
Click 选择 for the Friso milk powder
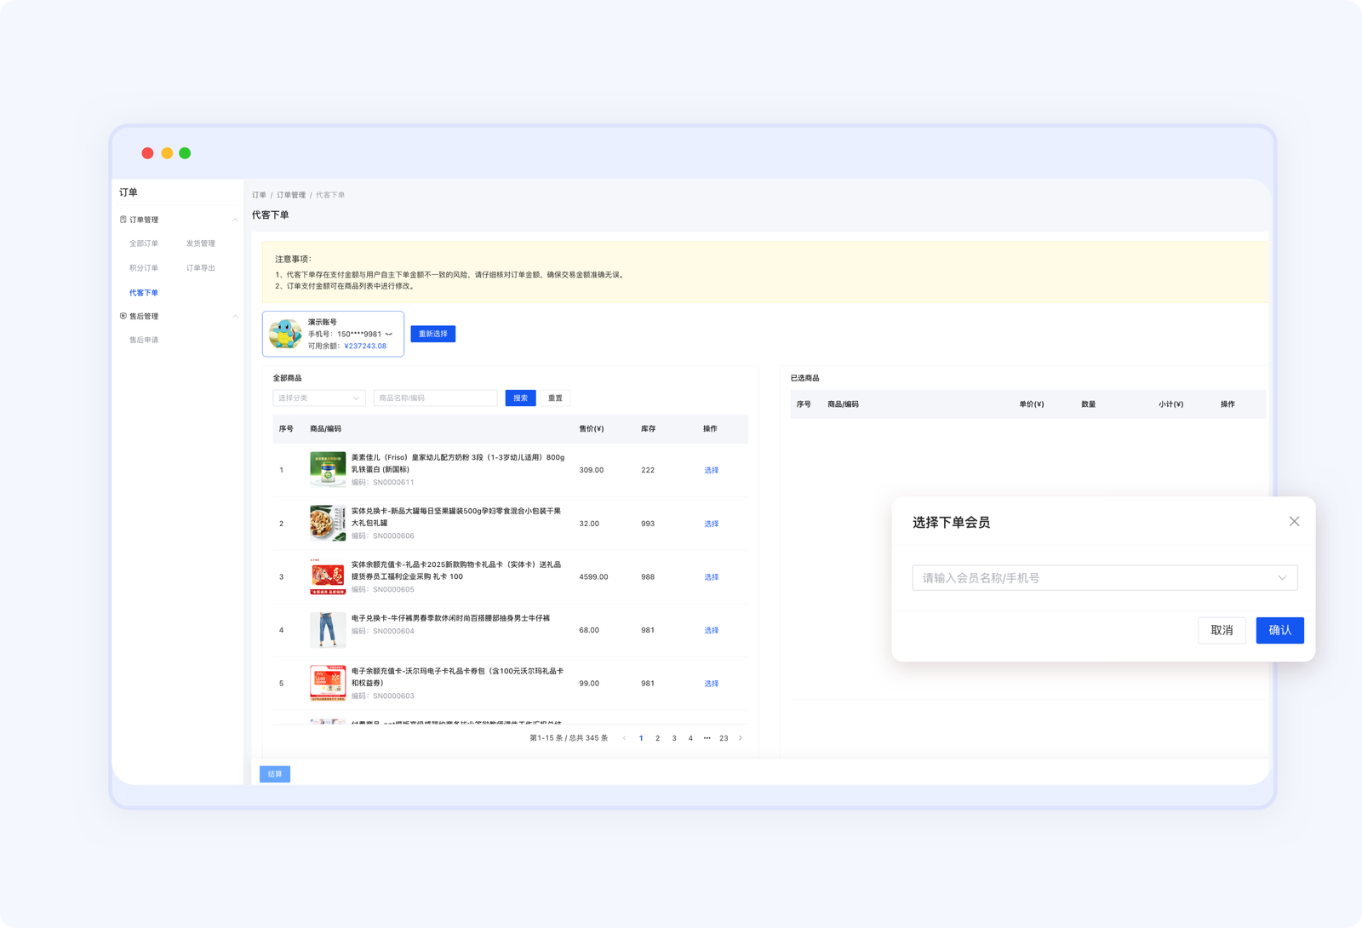[x=711, y=470]
